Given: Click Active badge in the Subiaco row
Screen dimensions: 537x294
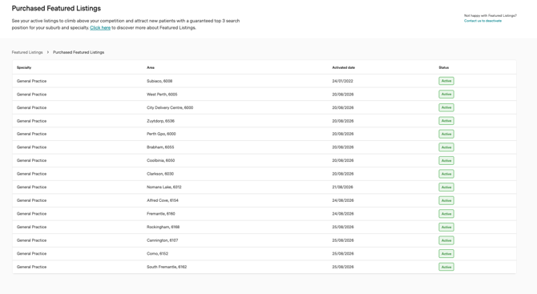Looking at the screenshot, I should (x=446, y=81).
